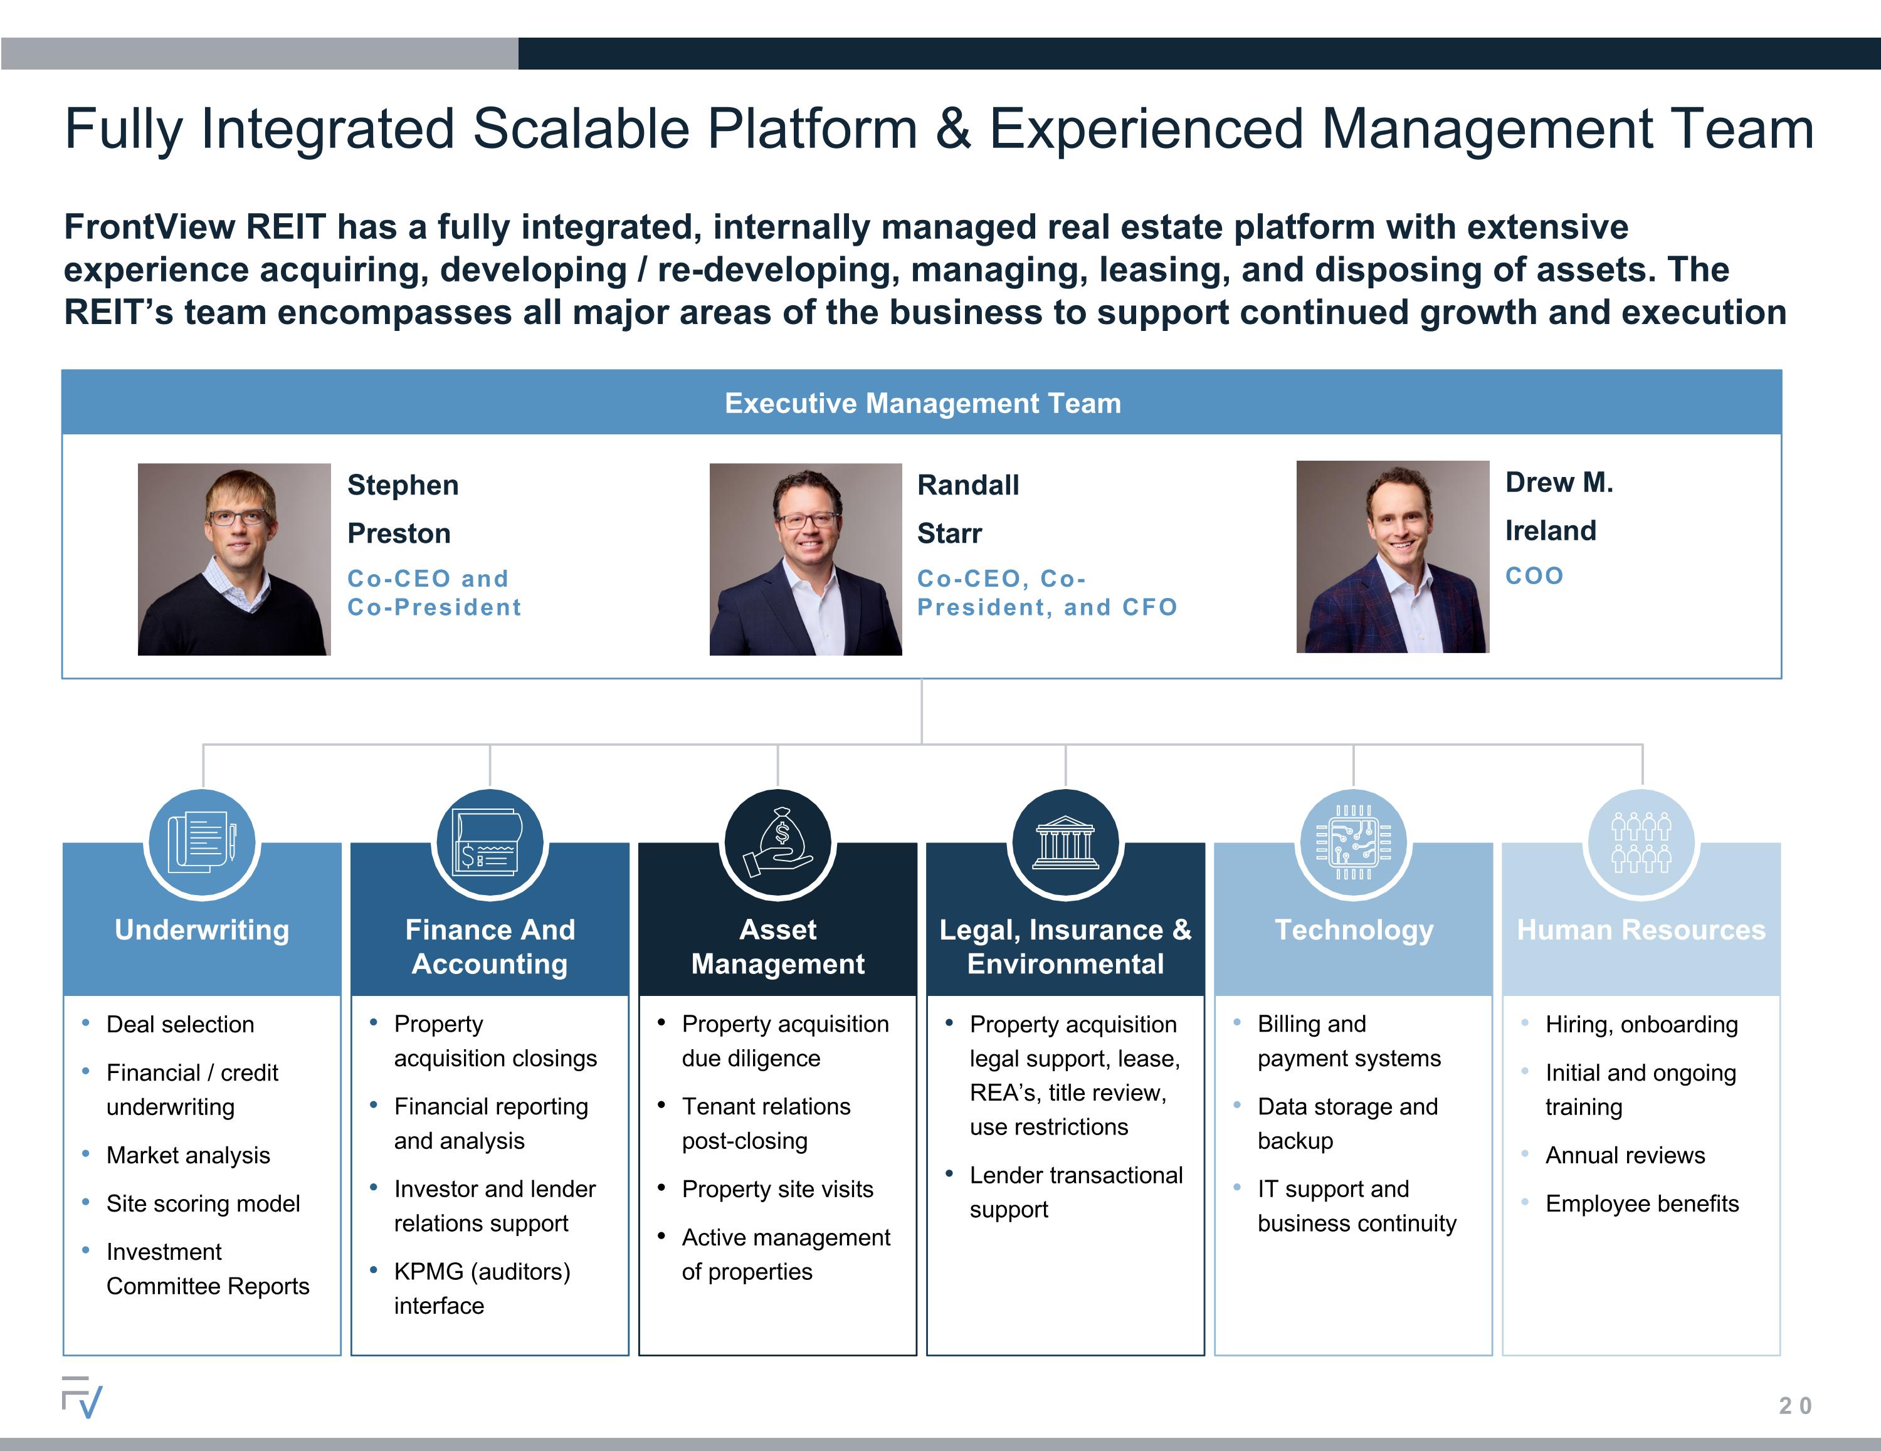Click the Property site visits bullet
Screen dimensions: 1881x1451
(x=777, y=1188)
